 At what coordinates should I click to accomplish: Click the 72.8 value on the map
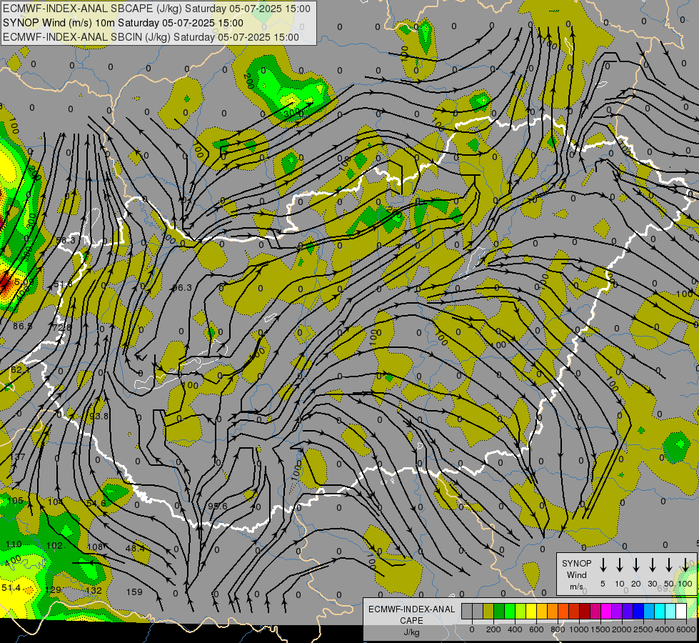coord(61,327)
